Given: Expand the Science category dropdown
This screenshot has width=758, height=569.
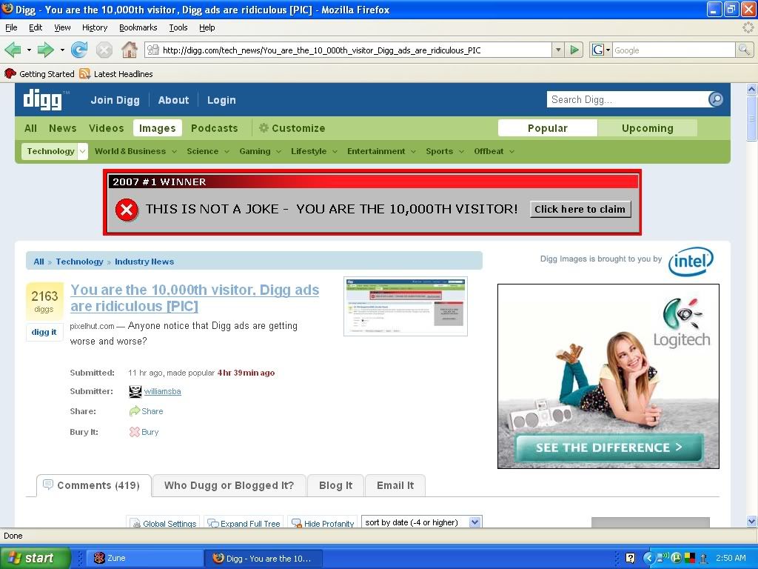Looking at the screenshot, I should 227,151.
